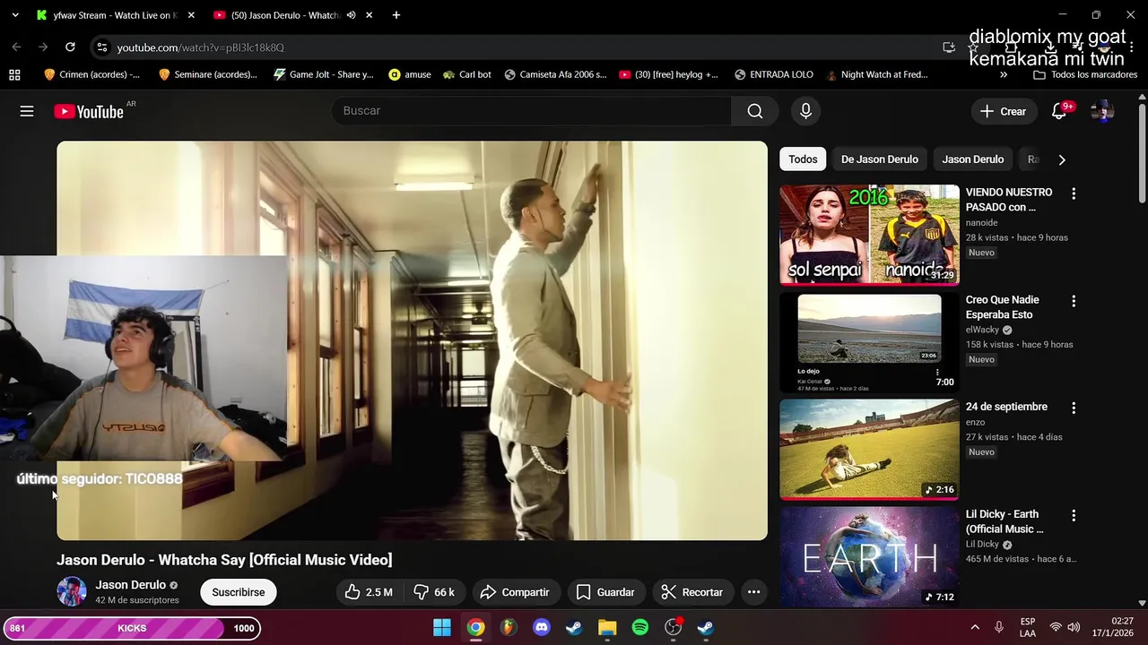Open the amuse bookmark
This screenshot has height=645, width=1148.
point(410,74)
